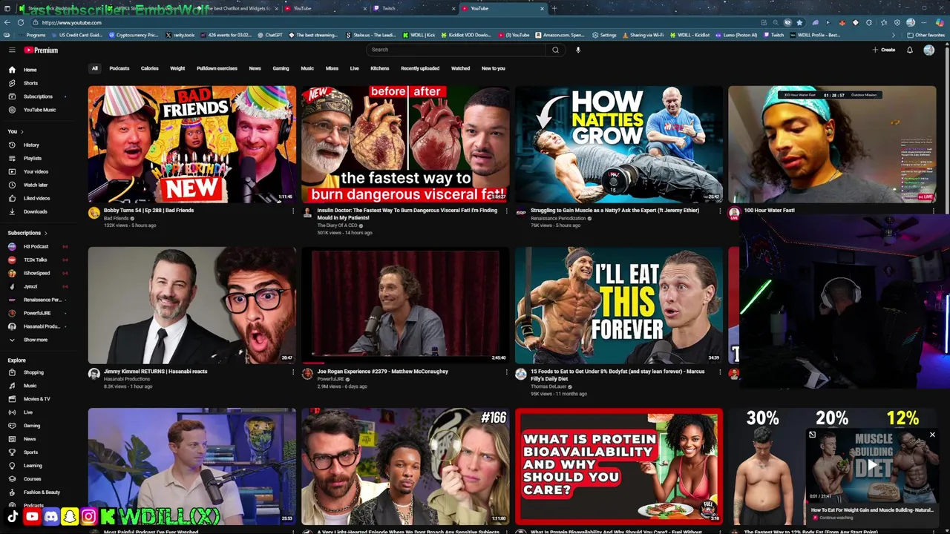Open more options for Bobby Turns 54 video
Image resolution: width=950 pixels, height=534 pixels.
click(x=293, y=211)
